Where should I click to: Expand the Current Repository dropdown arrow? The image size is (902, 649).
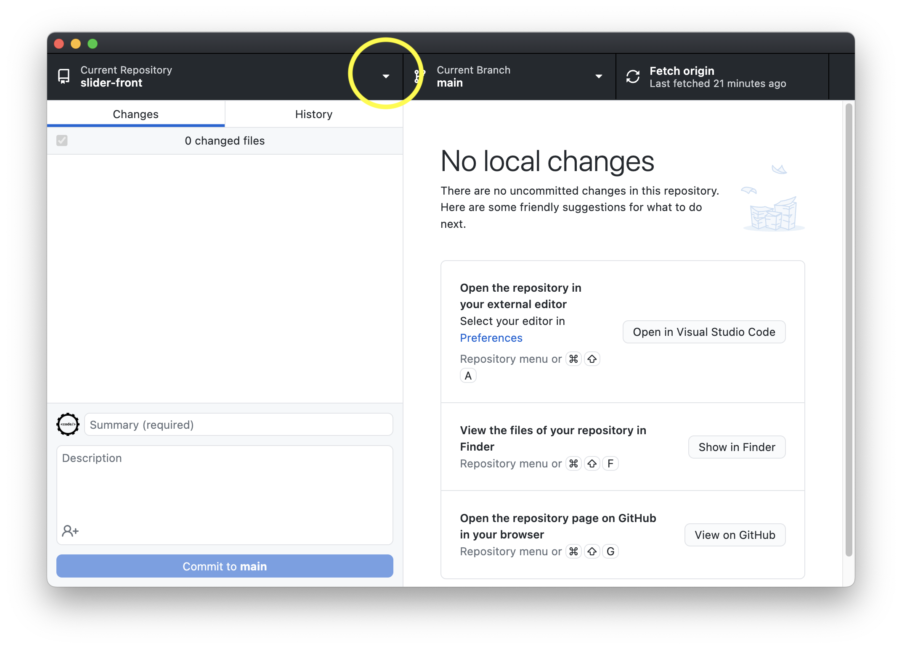click(386, 77)
